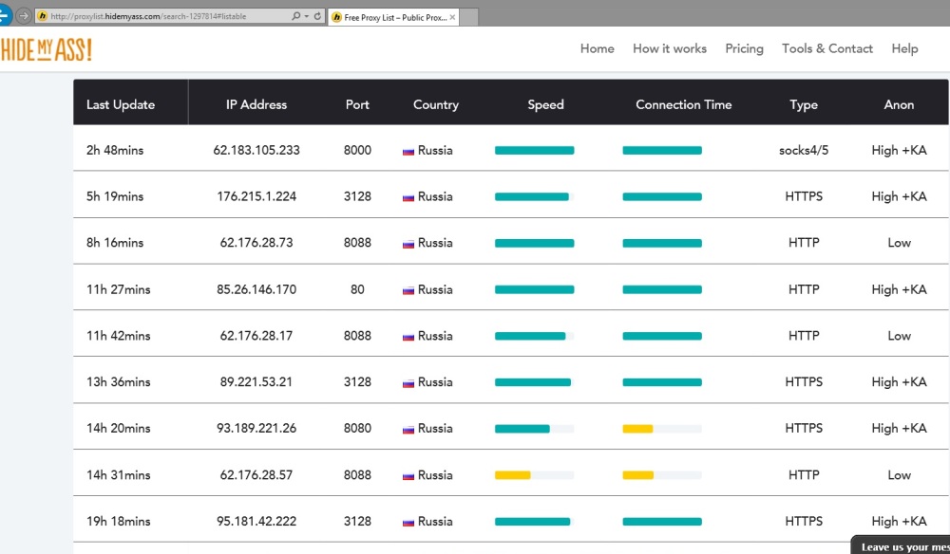The height and width of the screenshot is (554, 950).
Task: Click the refresh icon in address bar
Action: pyautogui.click(x=316, y=17)
